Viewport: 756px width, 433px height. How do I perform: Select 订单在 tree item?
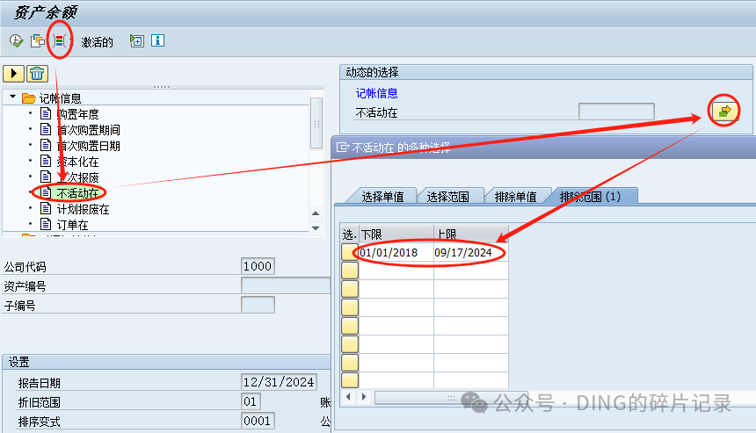72,225
